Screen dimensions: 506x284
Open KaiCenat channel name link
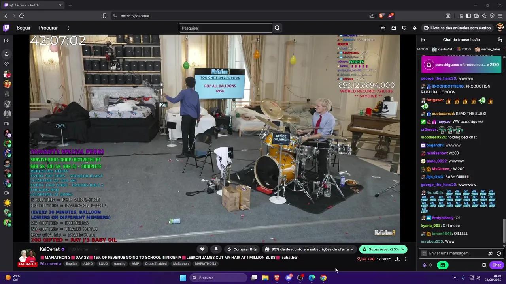pos(50,249)
